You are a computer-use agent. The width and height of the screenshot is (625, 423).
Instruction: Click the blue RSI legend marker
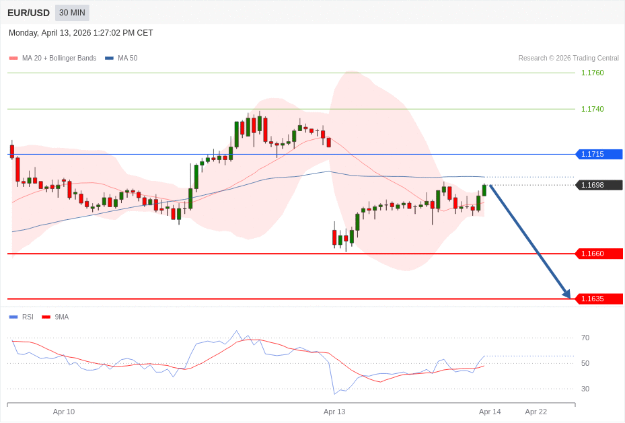(x=13, y=317)
